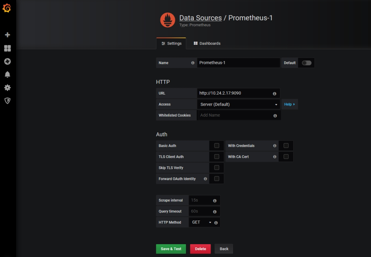371x257 pixels.
Task: Follow the Data Sources breadcrumb link
Action: tap(201, 18)
